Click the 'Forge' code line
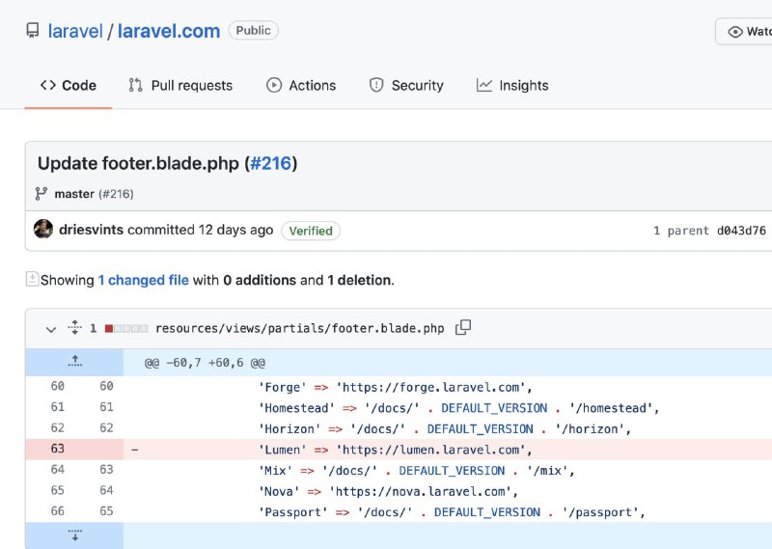The width and height of the screenshot is (772, 549). tap(395, 388)
